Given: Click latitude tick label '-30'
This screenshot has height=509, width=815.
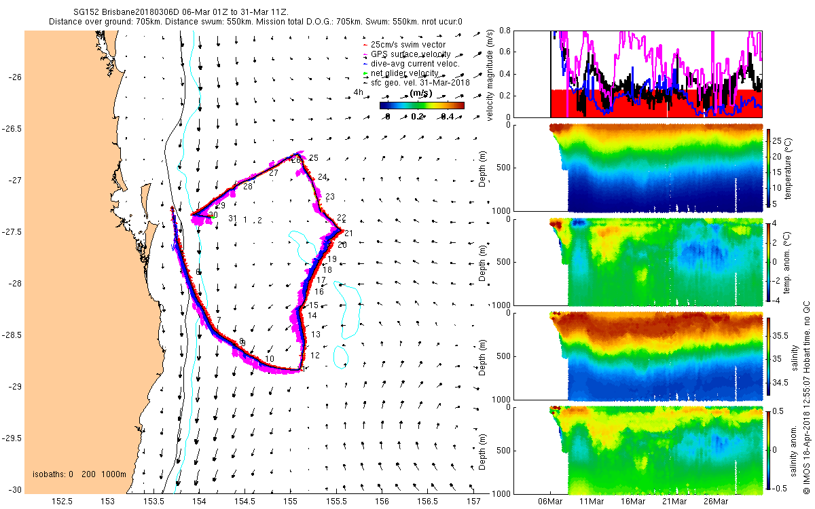Looking at the screenshot, I should (x=15, y=490).
